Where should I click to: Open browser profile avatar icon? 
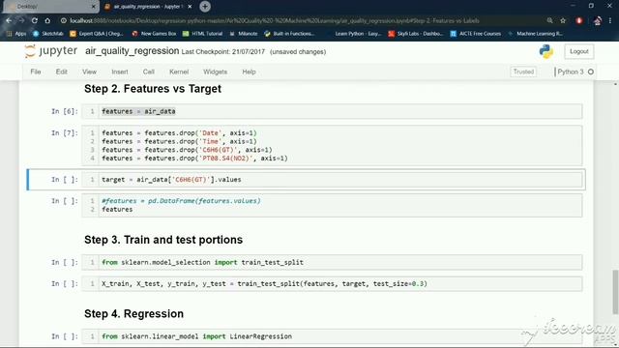(598, 20)
